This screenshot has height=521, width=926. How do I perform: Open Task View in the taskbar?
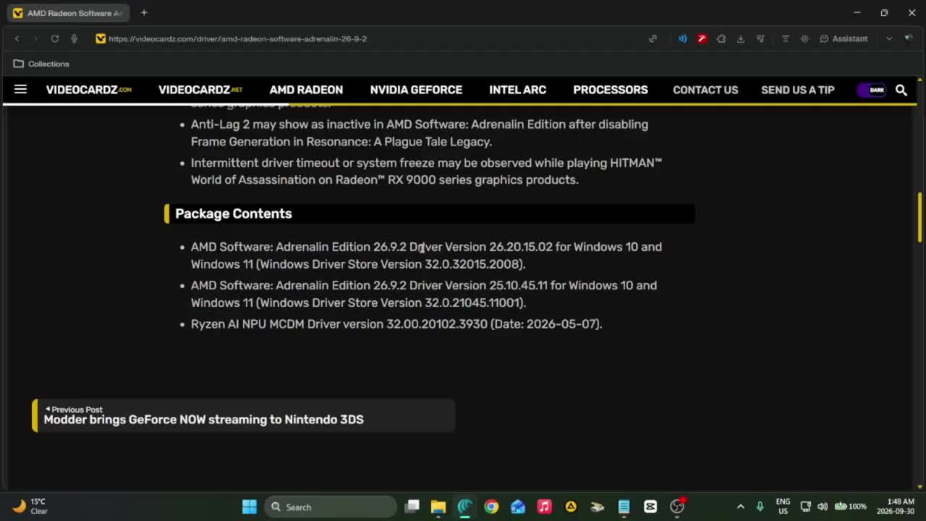tap(412, 507)
